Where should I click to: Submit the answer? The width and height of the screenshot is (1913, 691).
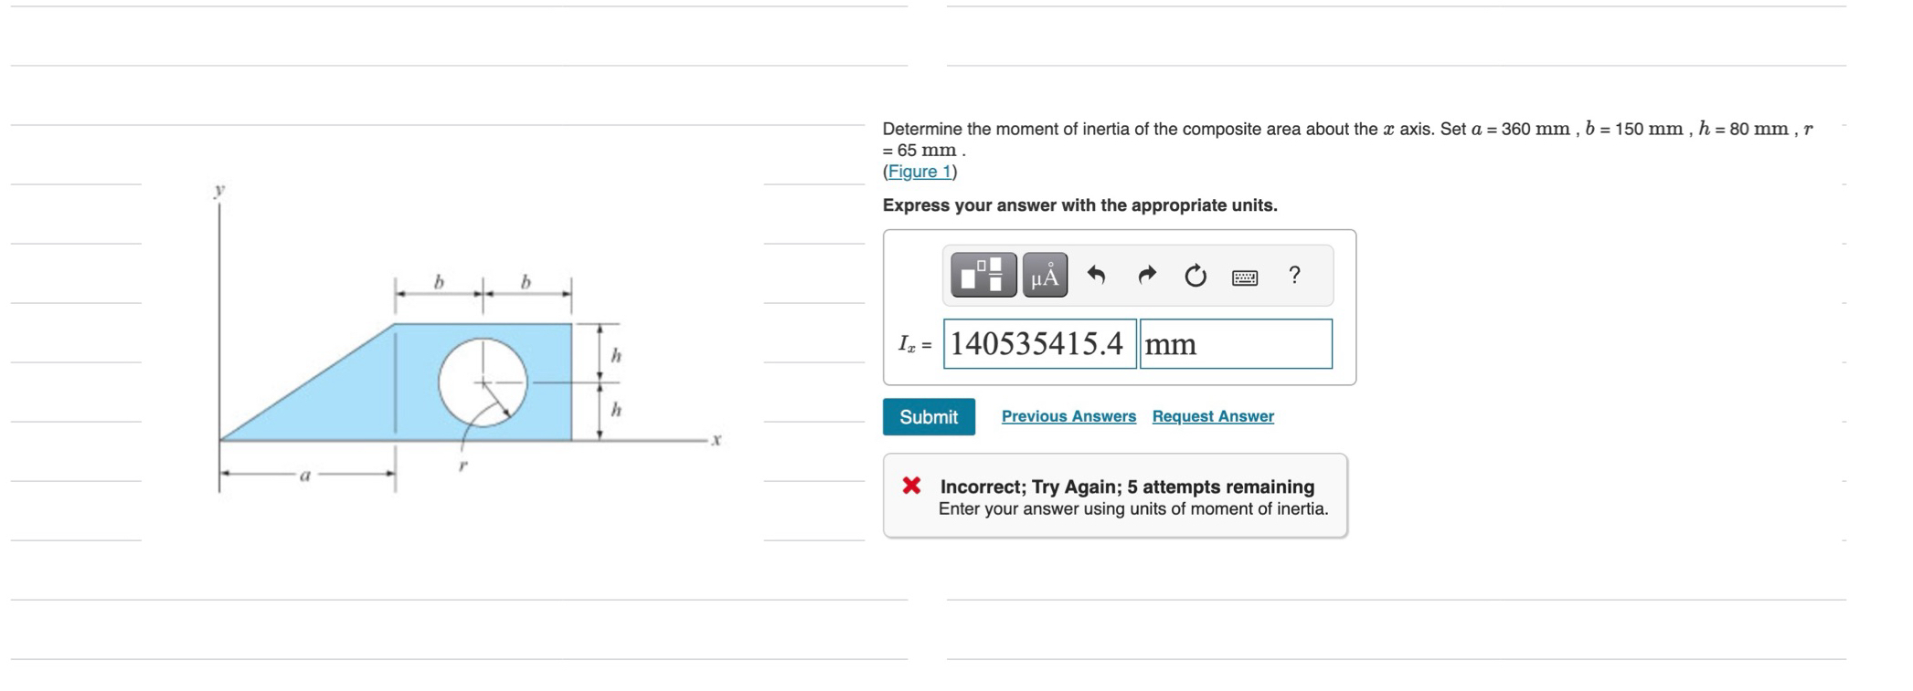click(929, 417)
